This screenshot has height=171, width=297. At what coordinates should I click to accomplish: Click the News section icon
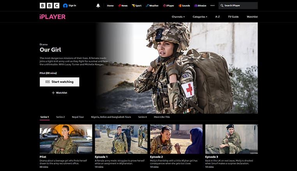[x=119, y=5]
